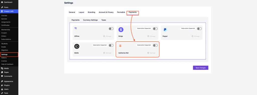Click Manage for Offline payment
The image size is (257, 95).
[x=107, y=36]
